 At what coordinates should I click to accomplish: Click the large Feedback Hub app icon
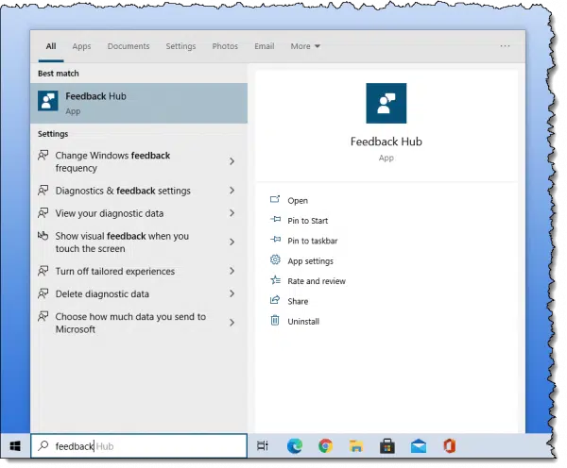point(386,103)
